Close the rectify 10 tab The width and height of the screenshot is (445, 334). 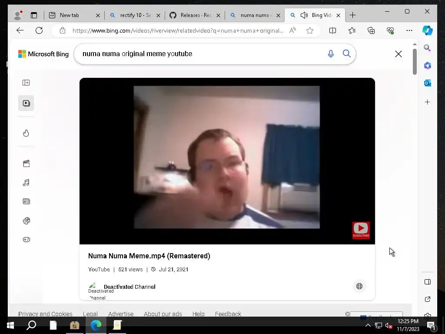pos(158,15)
